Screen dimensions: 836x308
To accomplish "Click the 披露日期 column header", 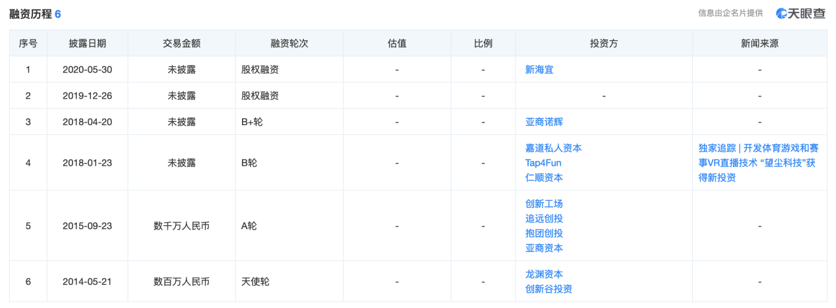I will (87, 43).
